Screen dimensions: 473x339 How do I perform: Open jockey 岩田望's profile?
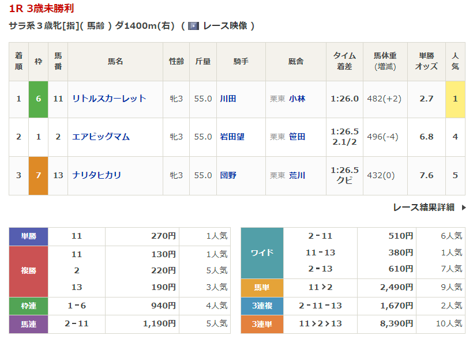coord(232,137)
